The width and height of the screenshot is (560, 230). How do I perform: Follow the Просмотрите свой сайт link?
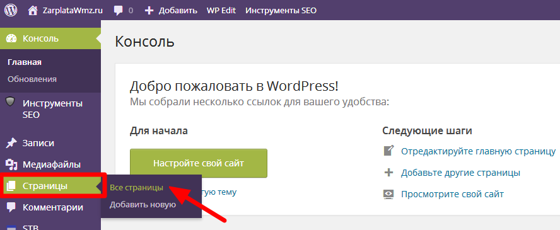[452, 194]
